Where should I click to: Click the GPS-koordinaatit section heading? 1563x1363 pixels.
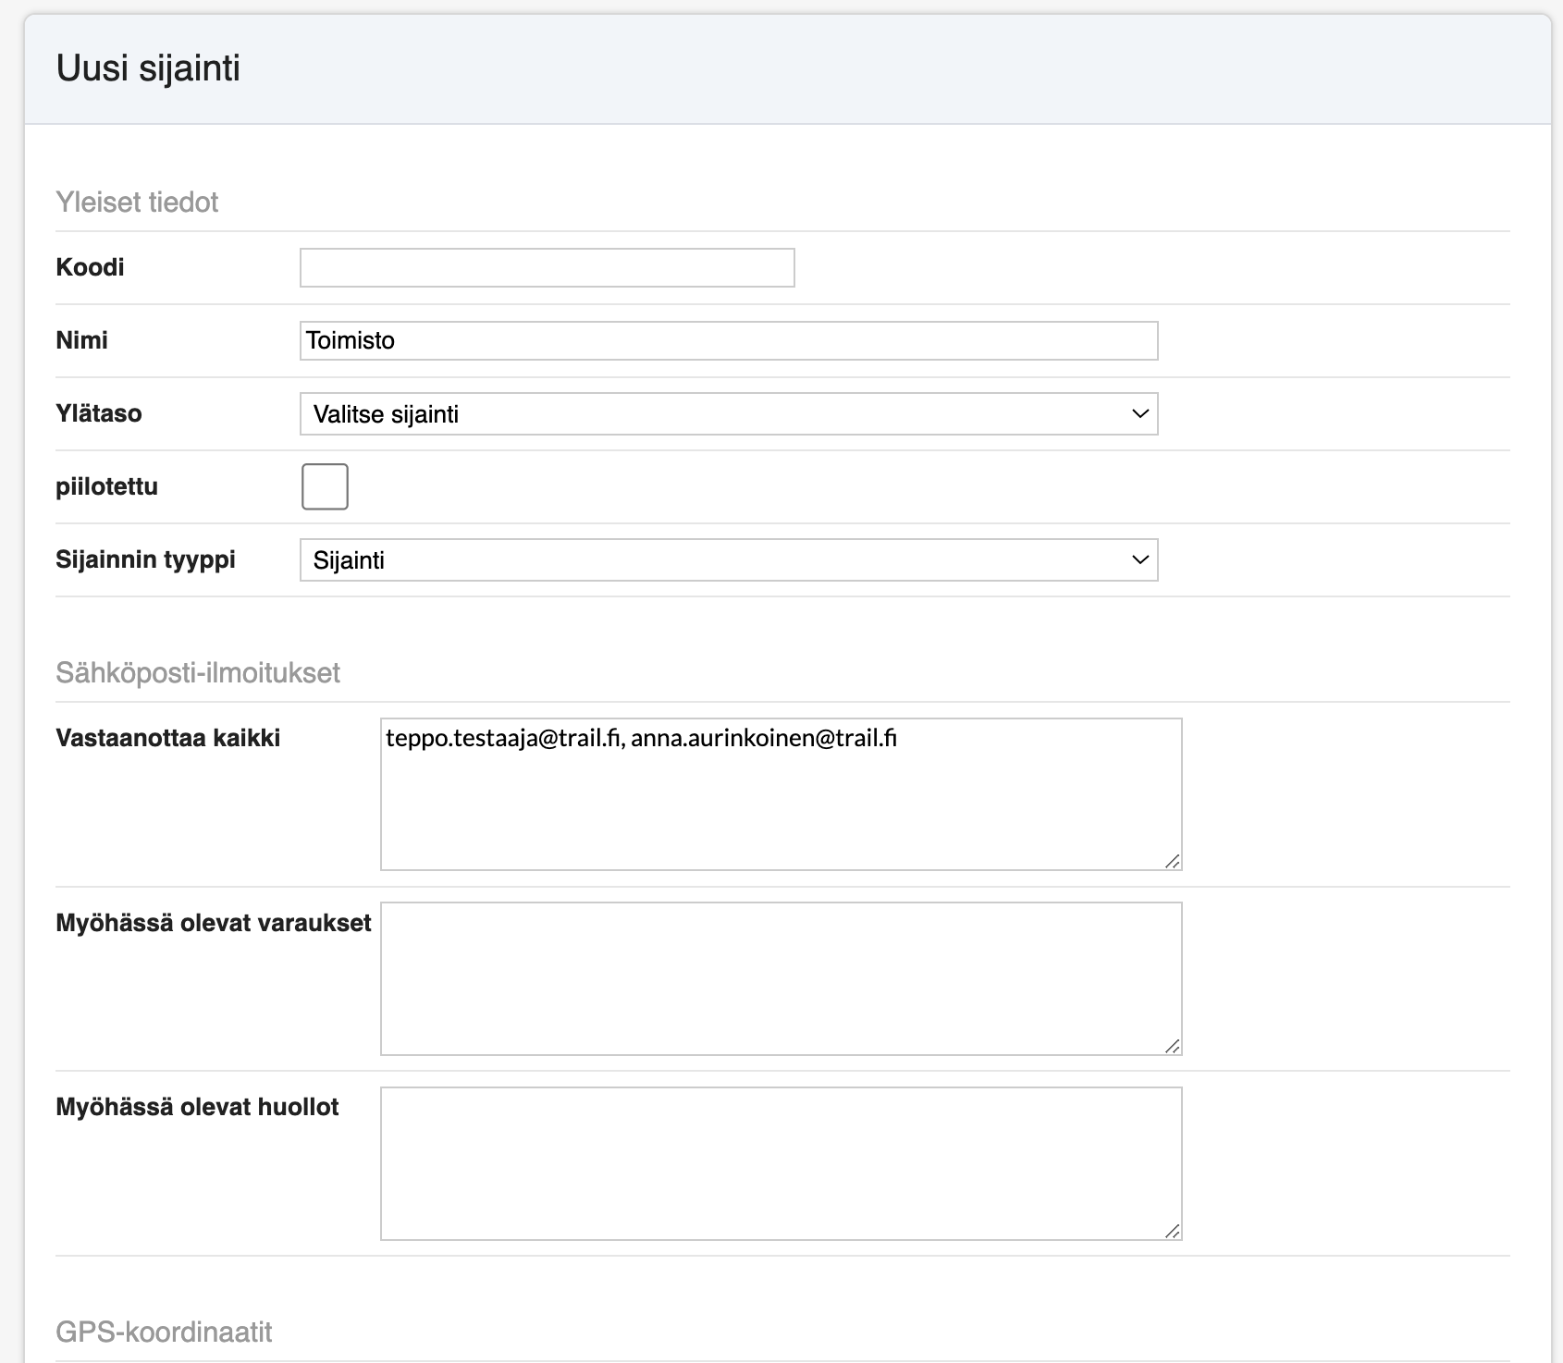(164, 1332)
